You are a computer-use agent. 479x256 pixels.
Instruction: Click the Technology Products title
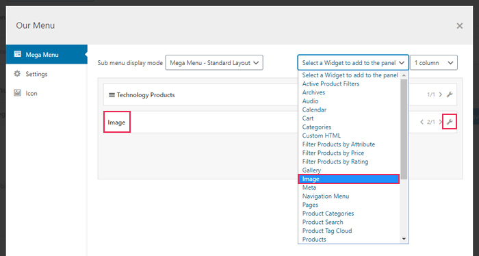click(x=146, y=95)
